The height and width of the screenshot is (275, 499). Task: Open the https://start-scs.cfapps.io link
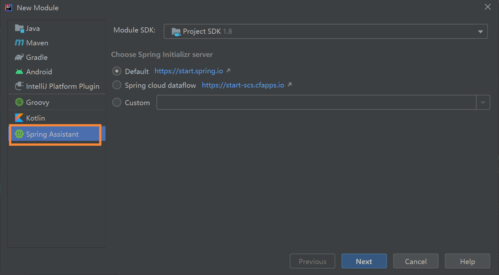pos(243,85)
